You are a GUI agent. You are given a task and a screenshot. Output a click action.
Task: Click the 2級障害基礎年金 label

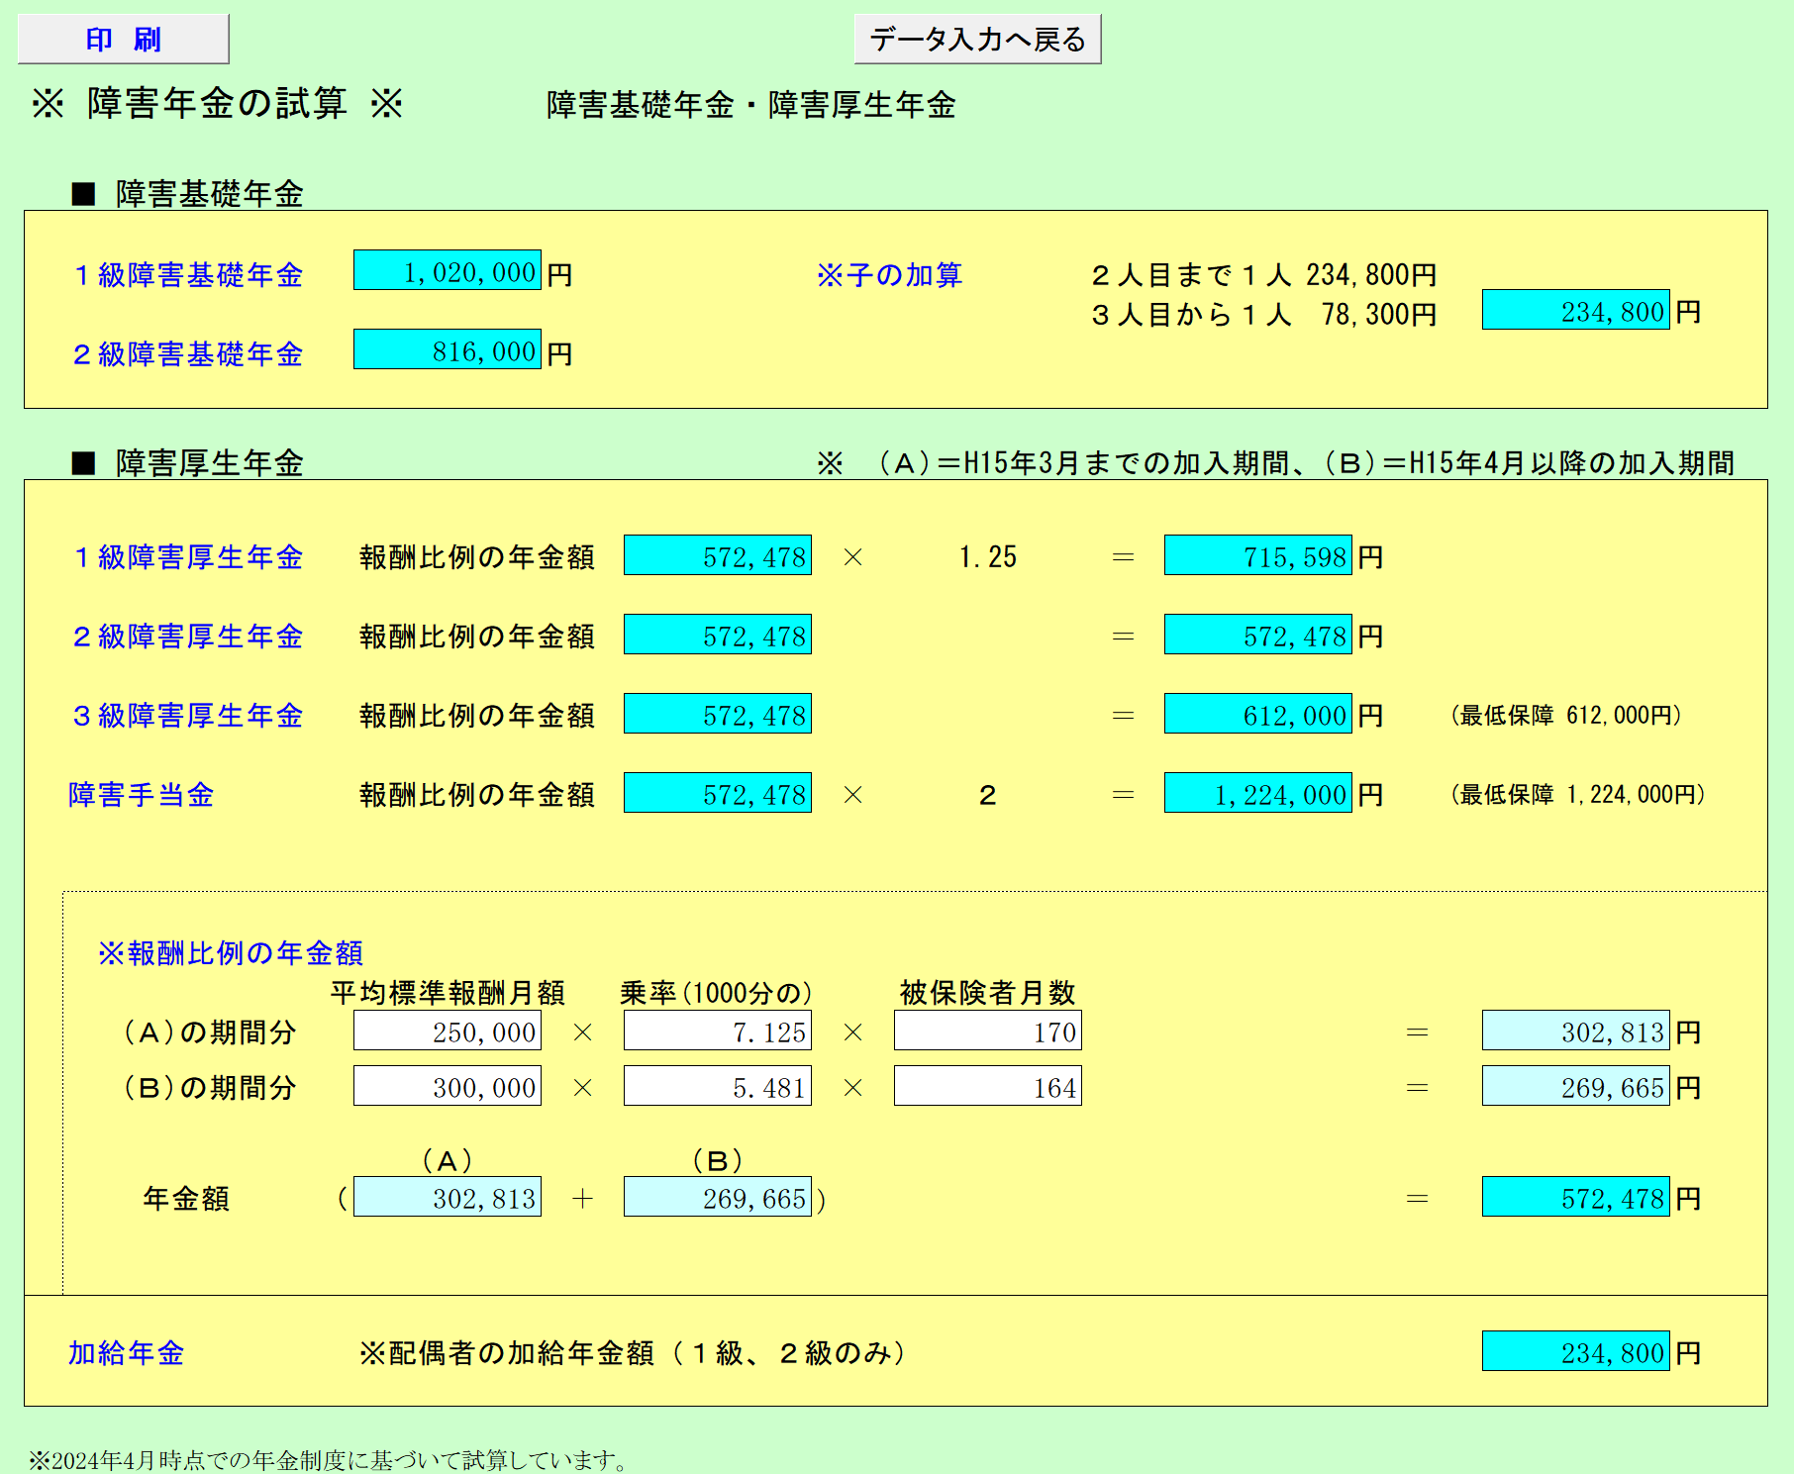188,353
